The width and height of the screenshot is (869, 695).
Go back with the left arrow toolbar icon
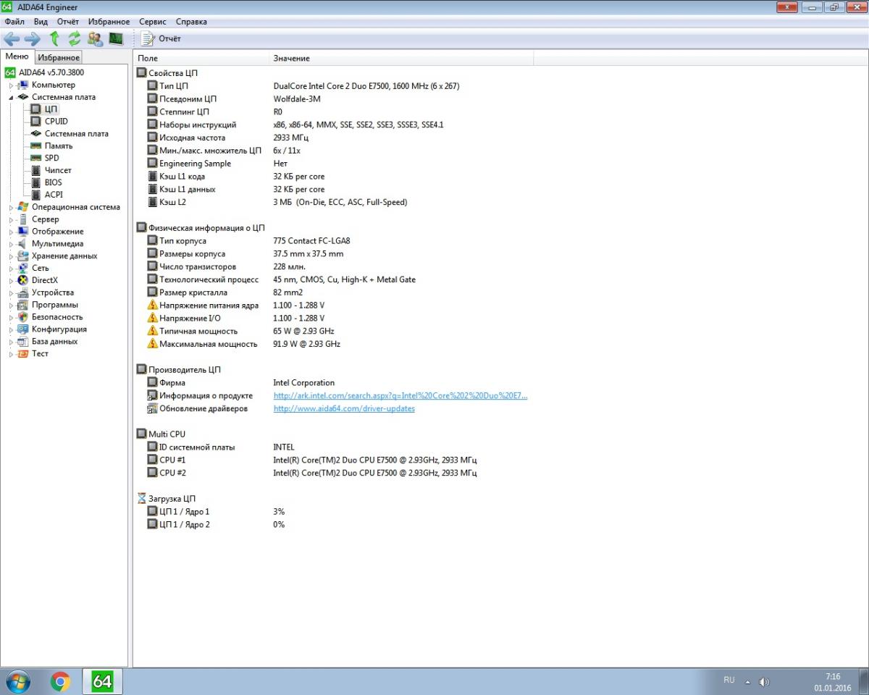click(x=12, y=38)
